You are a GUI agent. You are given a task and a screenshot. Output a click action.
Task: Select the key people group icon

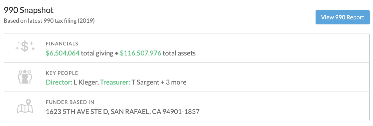coord(25,77)
